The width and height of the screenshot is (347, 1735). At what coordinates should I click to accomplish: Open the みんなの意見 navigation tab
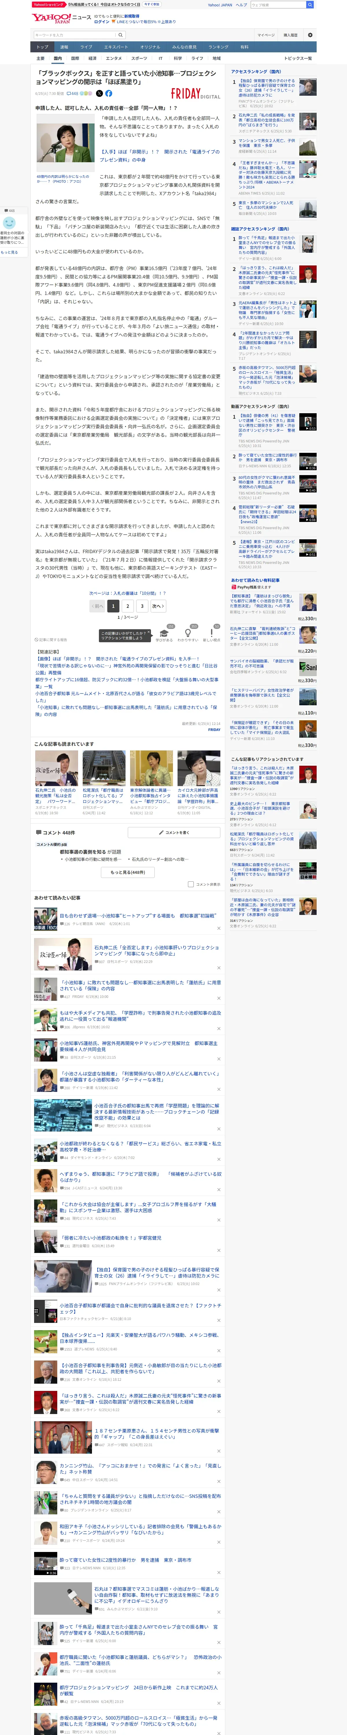[184, 47]
